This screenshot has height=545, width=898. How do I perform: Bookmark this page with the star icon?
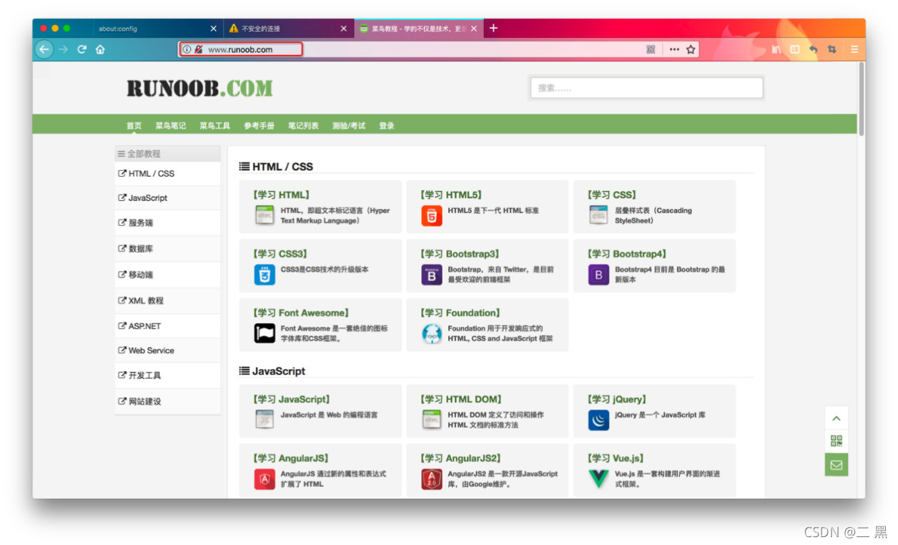point(691,49)
